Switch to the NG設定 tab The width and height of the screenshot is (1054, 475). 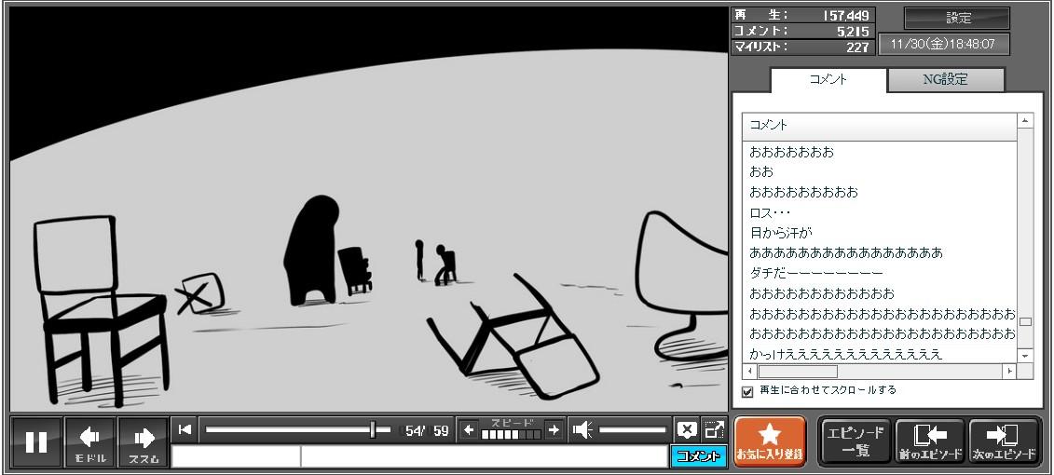pyautogui.click(x=945, y=80)
